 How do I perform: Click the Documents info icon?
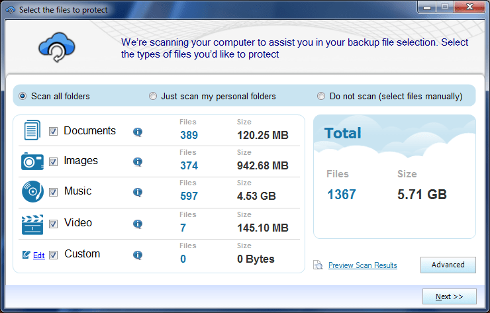(x=138, y=132)
